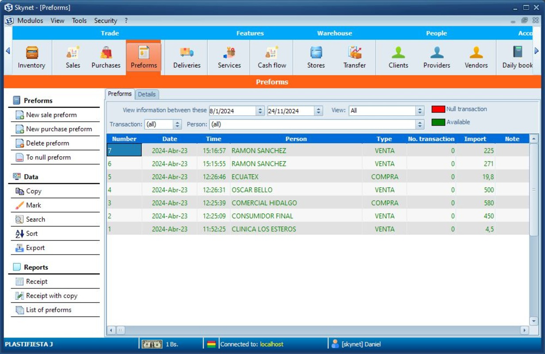Image resolution: width=545 pixels, height=354 pixels.
Task: Click the Skynet logo in menu bar
Action: pyautogui.click(x=10, y=21)
